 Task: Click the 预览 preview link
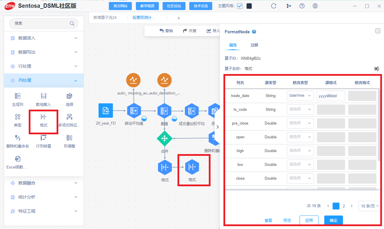click(x=287, y=220)
